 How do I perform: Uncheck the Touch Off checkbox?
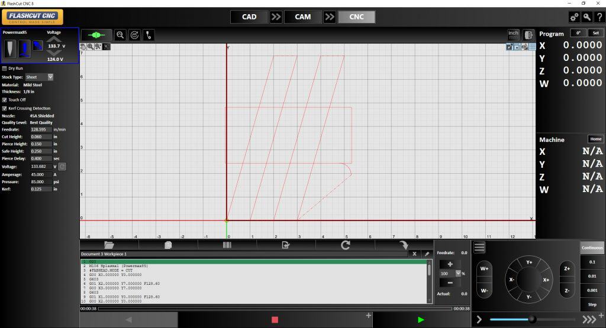[5, 100]
